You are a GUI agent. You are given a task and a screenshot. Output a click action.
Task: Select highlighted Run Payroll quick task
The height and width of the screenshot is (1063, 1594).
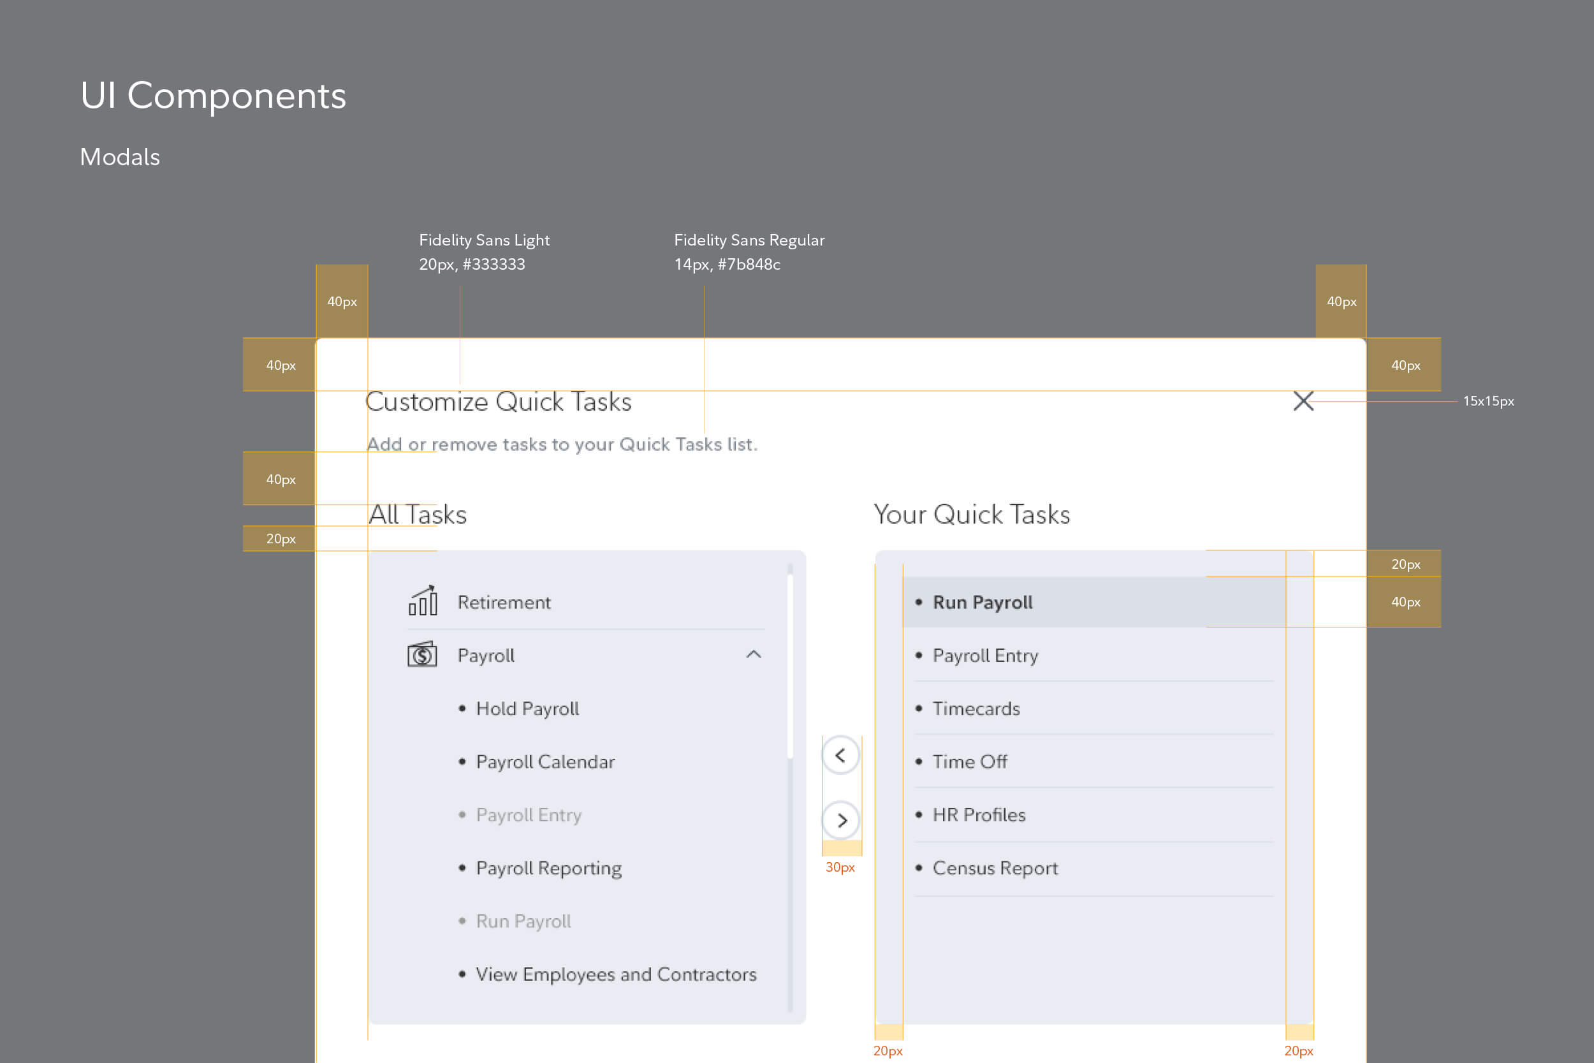point(983,603)
